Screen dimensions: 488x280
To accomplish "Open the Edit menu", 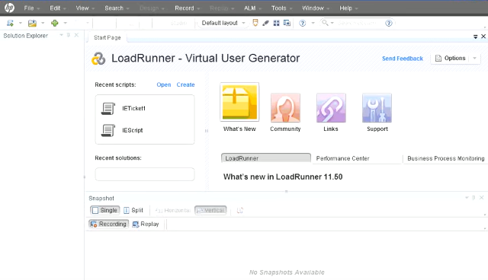I will point(58,8).
